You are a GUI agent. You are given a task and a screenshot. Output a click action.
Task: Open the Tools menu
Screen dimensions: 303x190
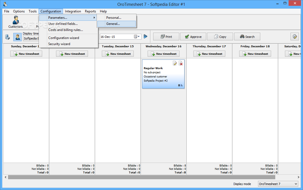coord(32,11)
